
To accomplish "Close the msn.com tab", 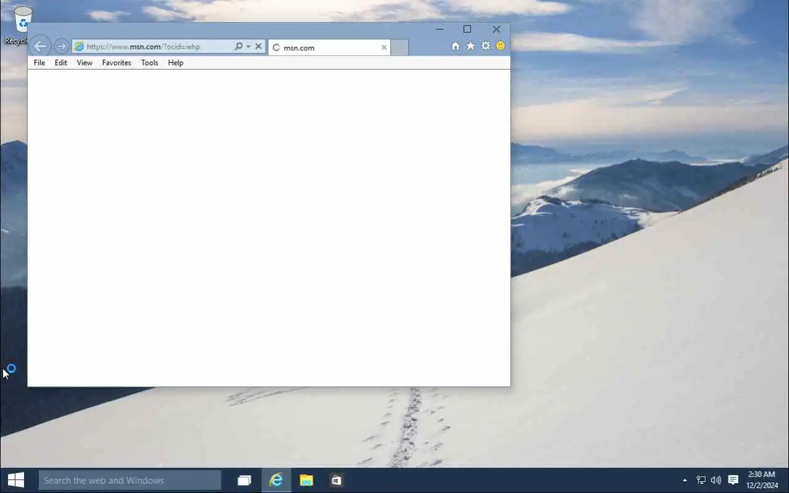I will [384, 47].
